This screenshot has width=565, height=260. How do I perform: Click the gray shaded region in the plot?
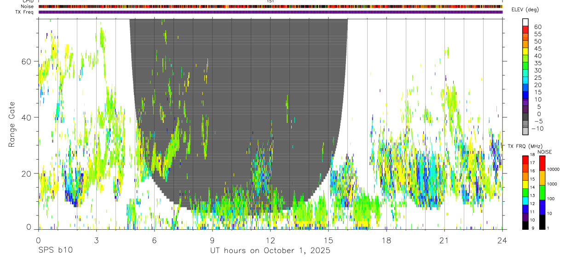pos(239,92)
